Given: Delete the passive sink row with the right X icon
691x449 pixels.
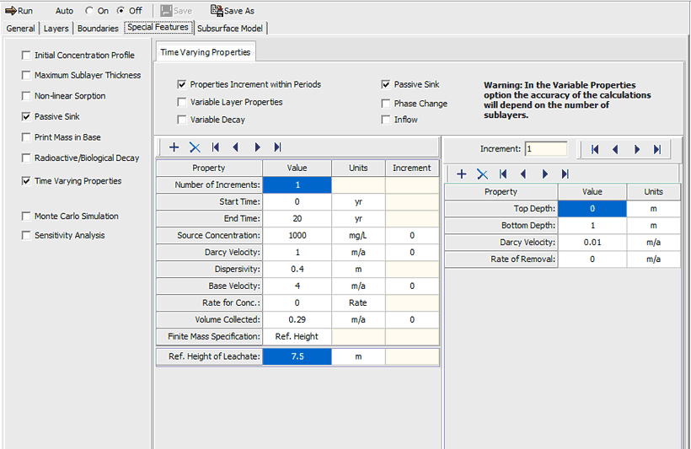Looking at the screenshot, I should tap(482, 174).
